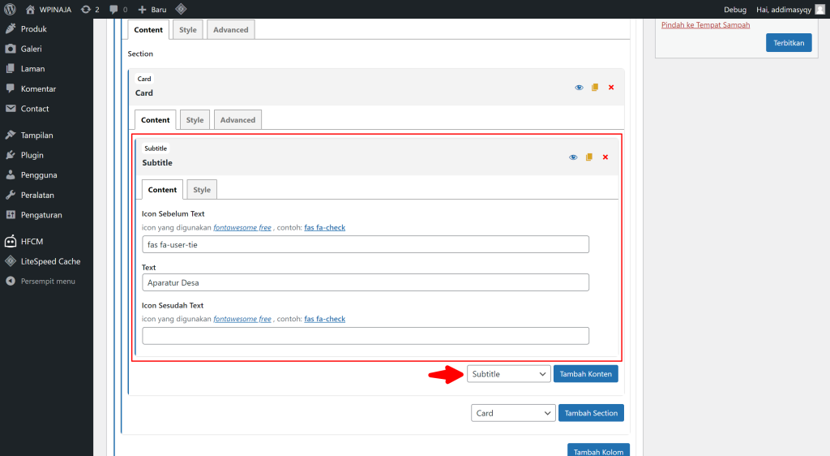Delete the Card section
Screen dimensions: 830x456
click(611, 88)
